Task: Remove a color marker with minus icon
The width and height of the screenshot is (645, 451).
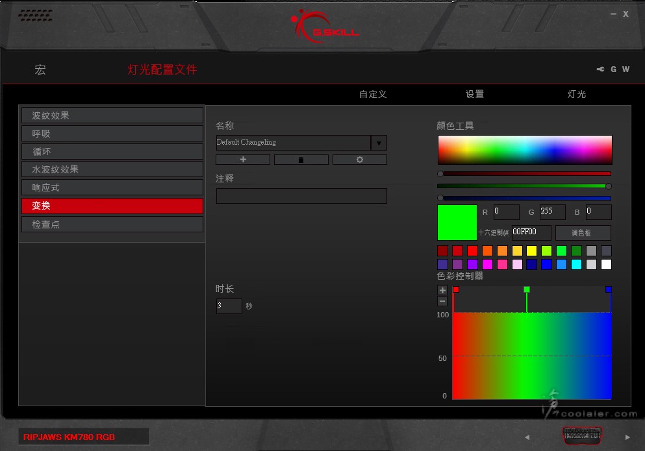Action: click(x=442, y=301)
